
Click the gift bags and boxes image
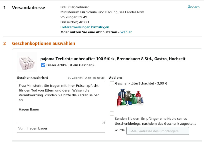130,97
